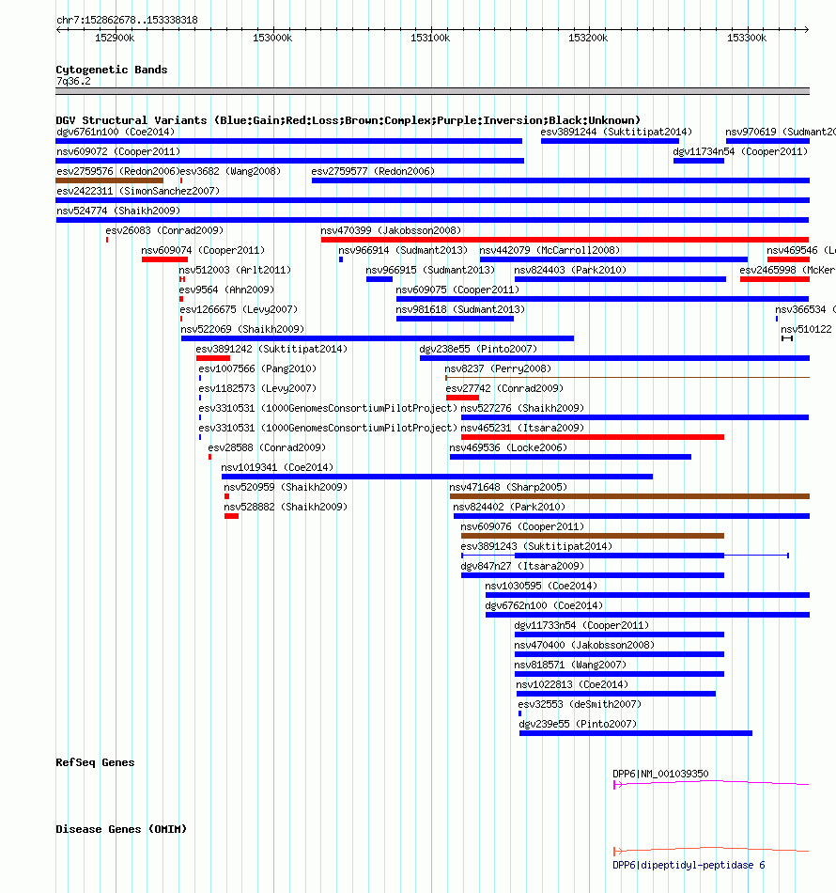Image resolution: width=836 pixels, height=893 pixels.
Task: Select dgv847n27 (Itsara2009) variant
Action: click(x=593, y=575)
